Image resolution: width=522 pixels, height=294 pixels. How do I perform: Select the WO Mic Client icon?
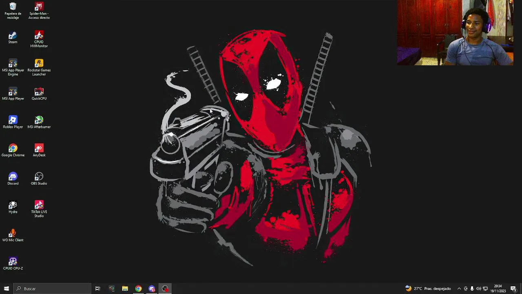[13, 235]
